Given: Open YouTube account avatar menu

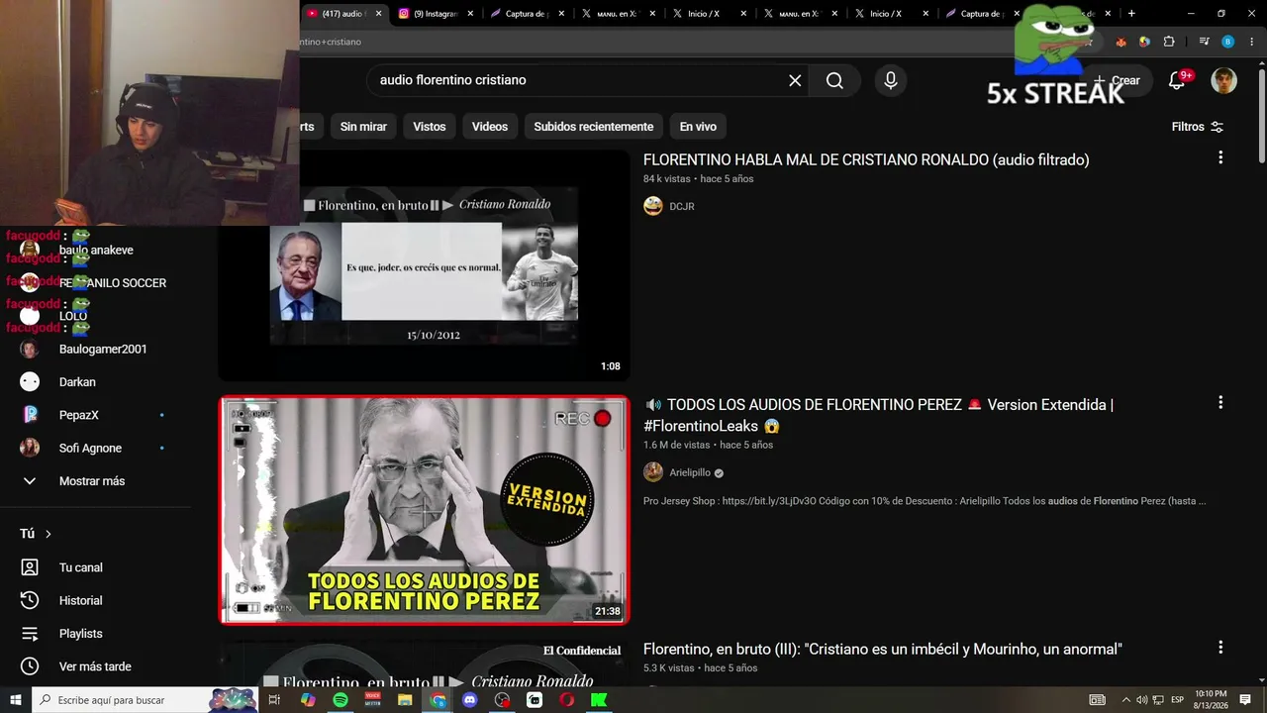Looking at the screenshot, I should click(x=1224, y=80).
